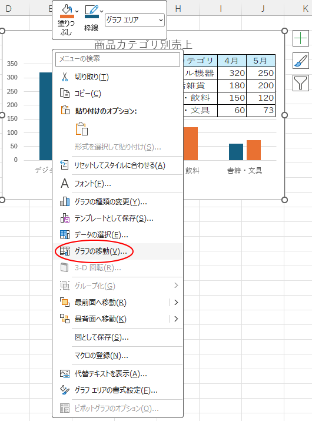Select the 切り取り(T) menu entry
The width and height of the screenshot is (312, 421).
pos(118,77)
